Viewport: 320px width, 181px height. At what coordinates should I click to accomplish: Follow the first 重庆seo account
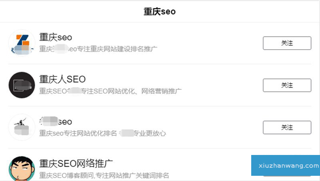point(287,43)
